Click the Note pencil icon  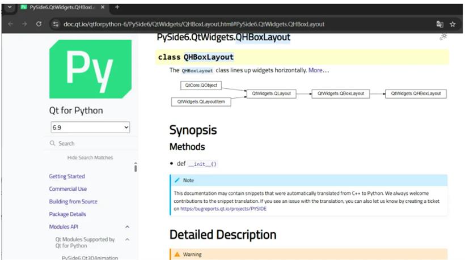pos(177,180)
